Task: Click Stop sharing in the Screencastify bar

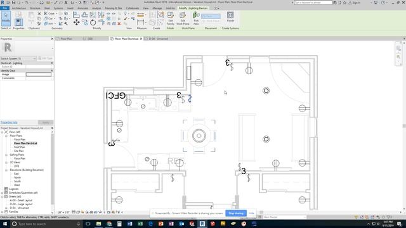Action: click(x=236, y=213)
